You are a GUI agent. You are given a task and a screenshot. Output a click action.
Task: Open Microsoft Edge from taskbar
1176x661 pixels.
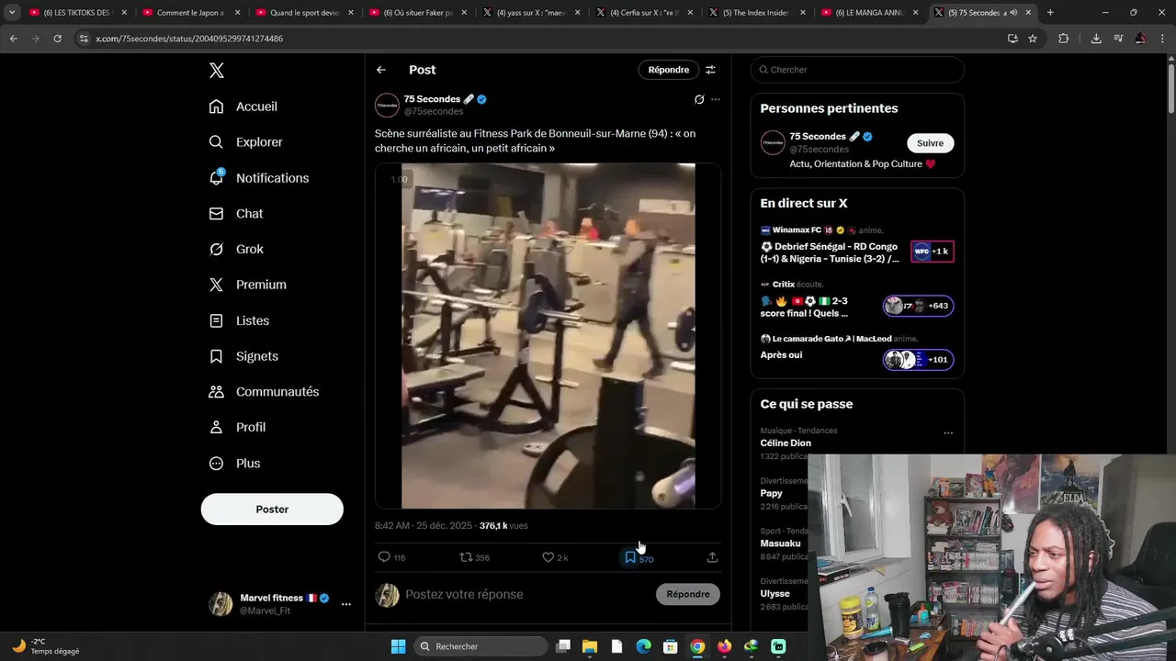[643, 646]
